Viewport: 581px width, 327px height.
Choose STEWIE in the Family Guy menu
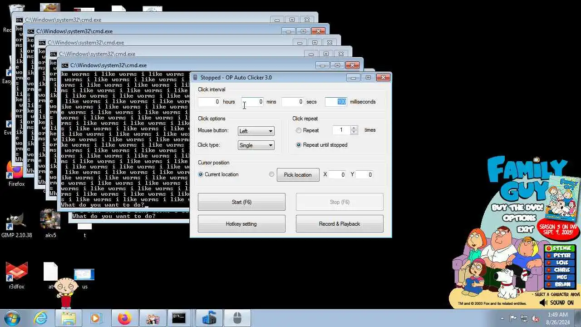560,248
